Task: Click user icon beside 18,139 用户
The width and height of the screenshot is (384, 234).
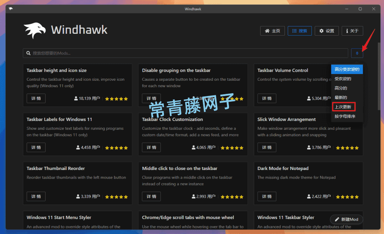Action: coord(76,98)
